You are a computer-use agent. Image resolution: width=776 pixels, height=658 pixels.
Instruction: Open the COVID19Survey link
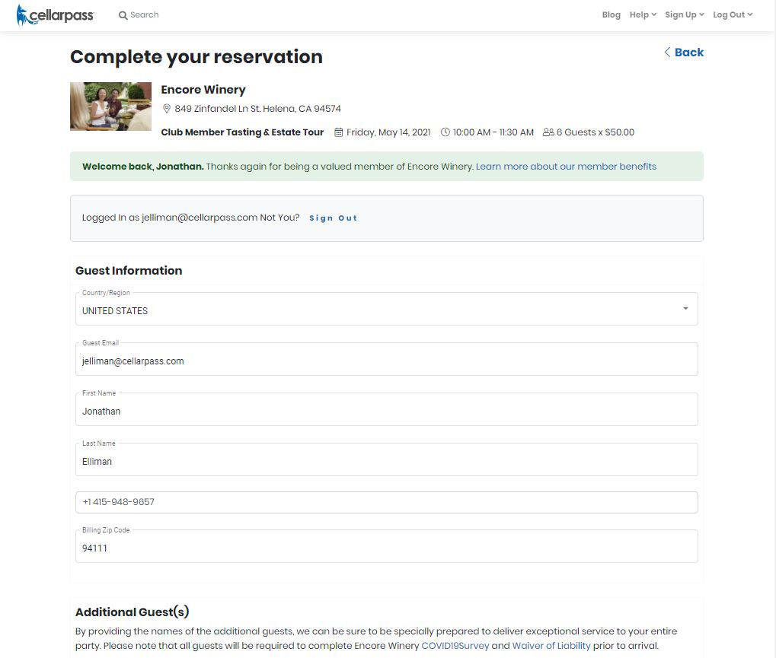pyautogui.click(x=455, y=646)
